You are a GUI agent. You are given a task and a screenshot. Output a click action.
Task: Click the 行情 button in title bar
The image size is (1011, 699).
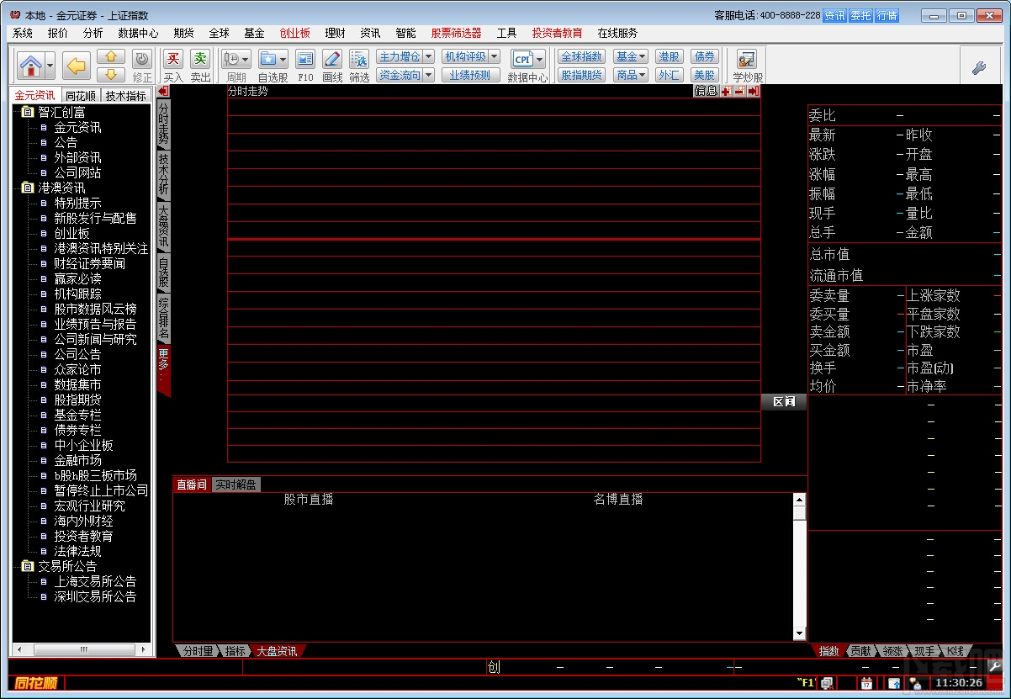[x=887, y=15]
